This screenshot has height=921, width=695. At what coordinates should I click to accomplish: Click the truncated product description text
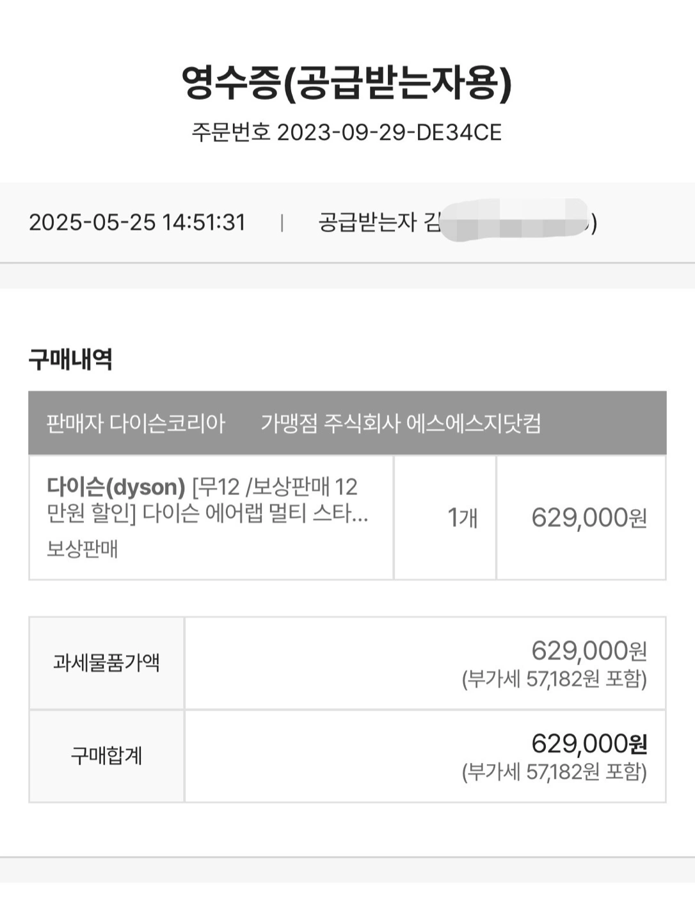207,500
